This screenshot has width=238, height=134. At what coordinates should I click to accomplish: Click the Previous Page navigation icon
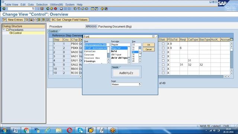pos(79,9)
